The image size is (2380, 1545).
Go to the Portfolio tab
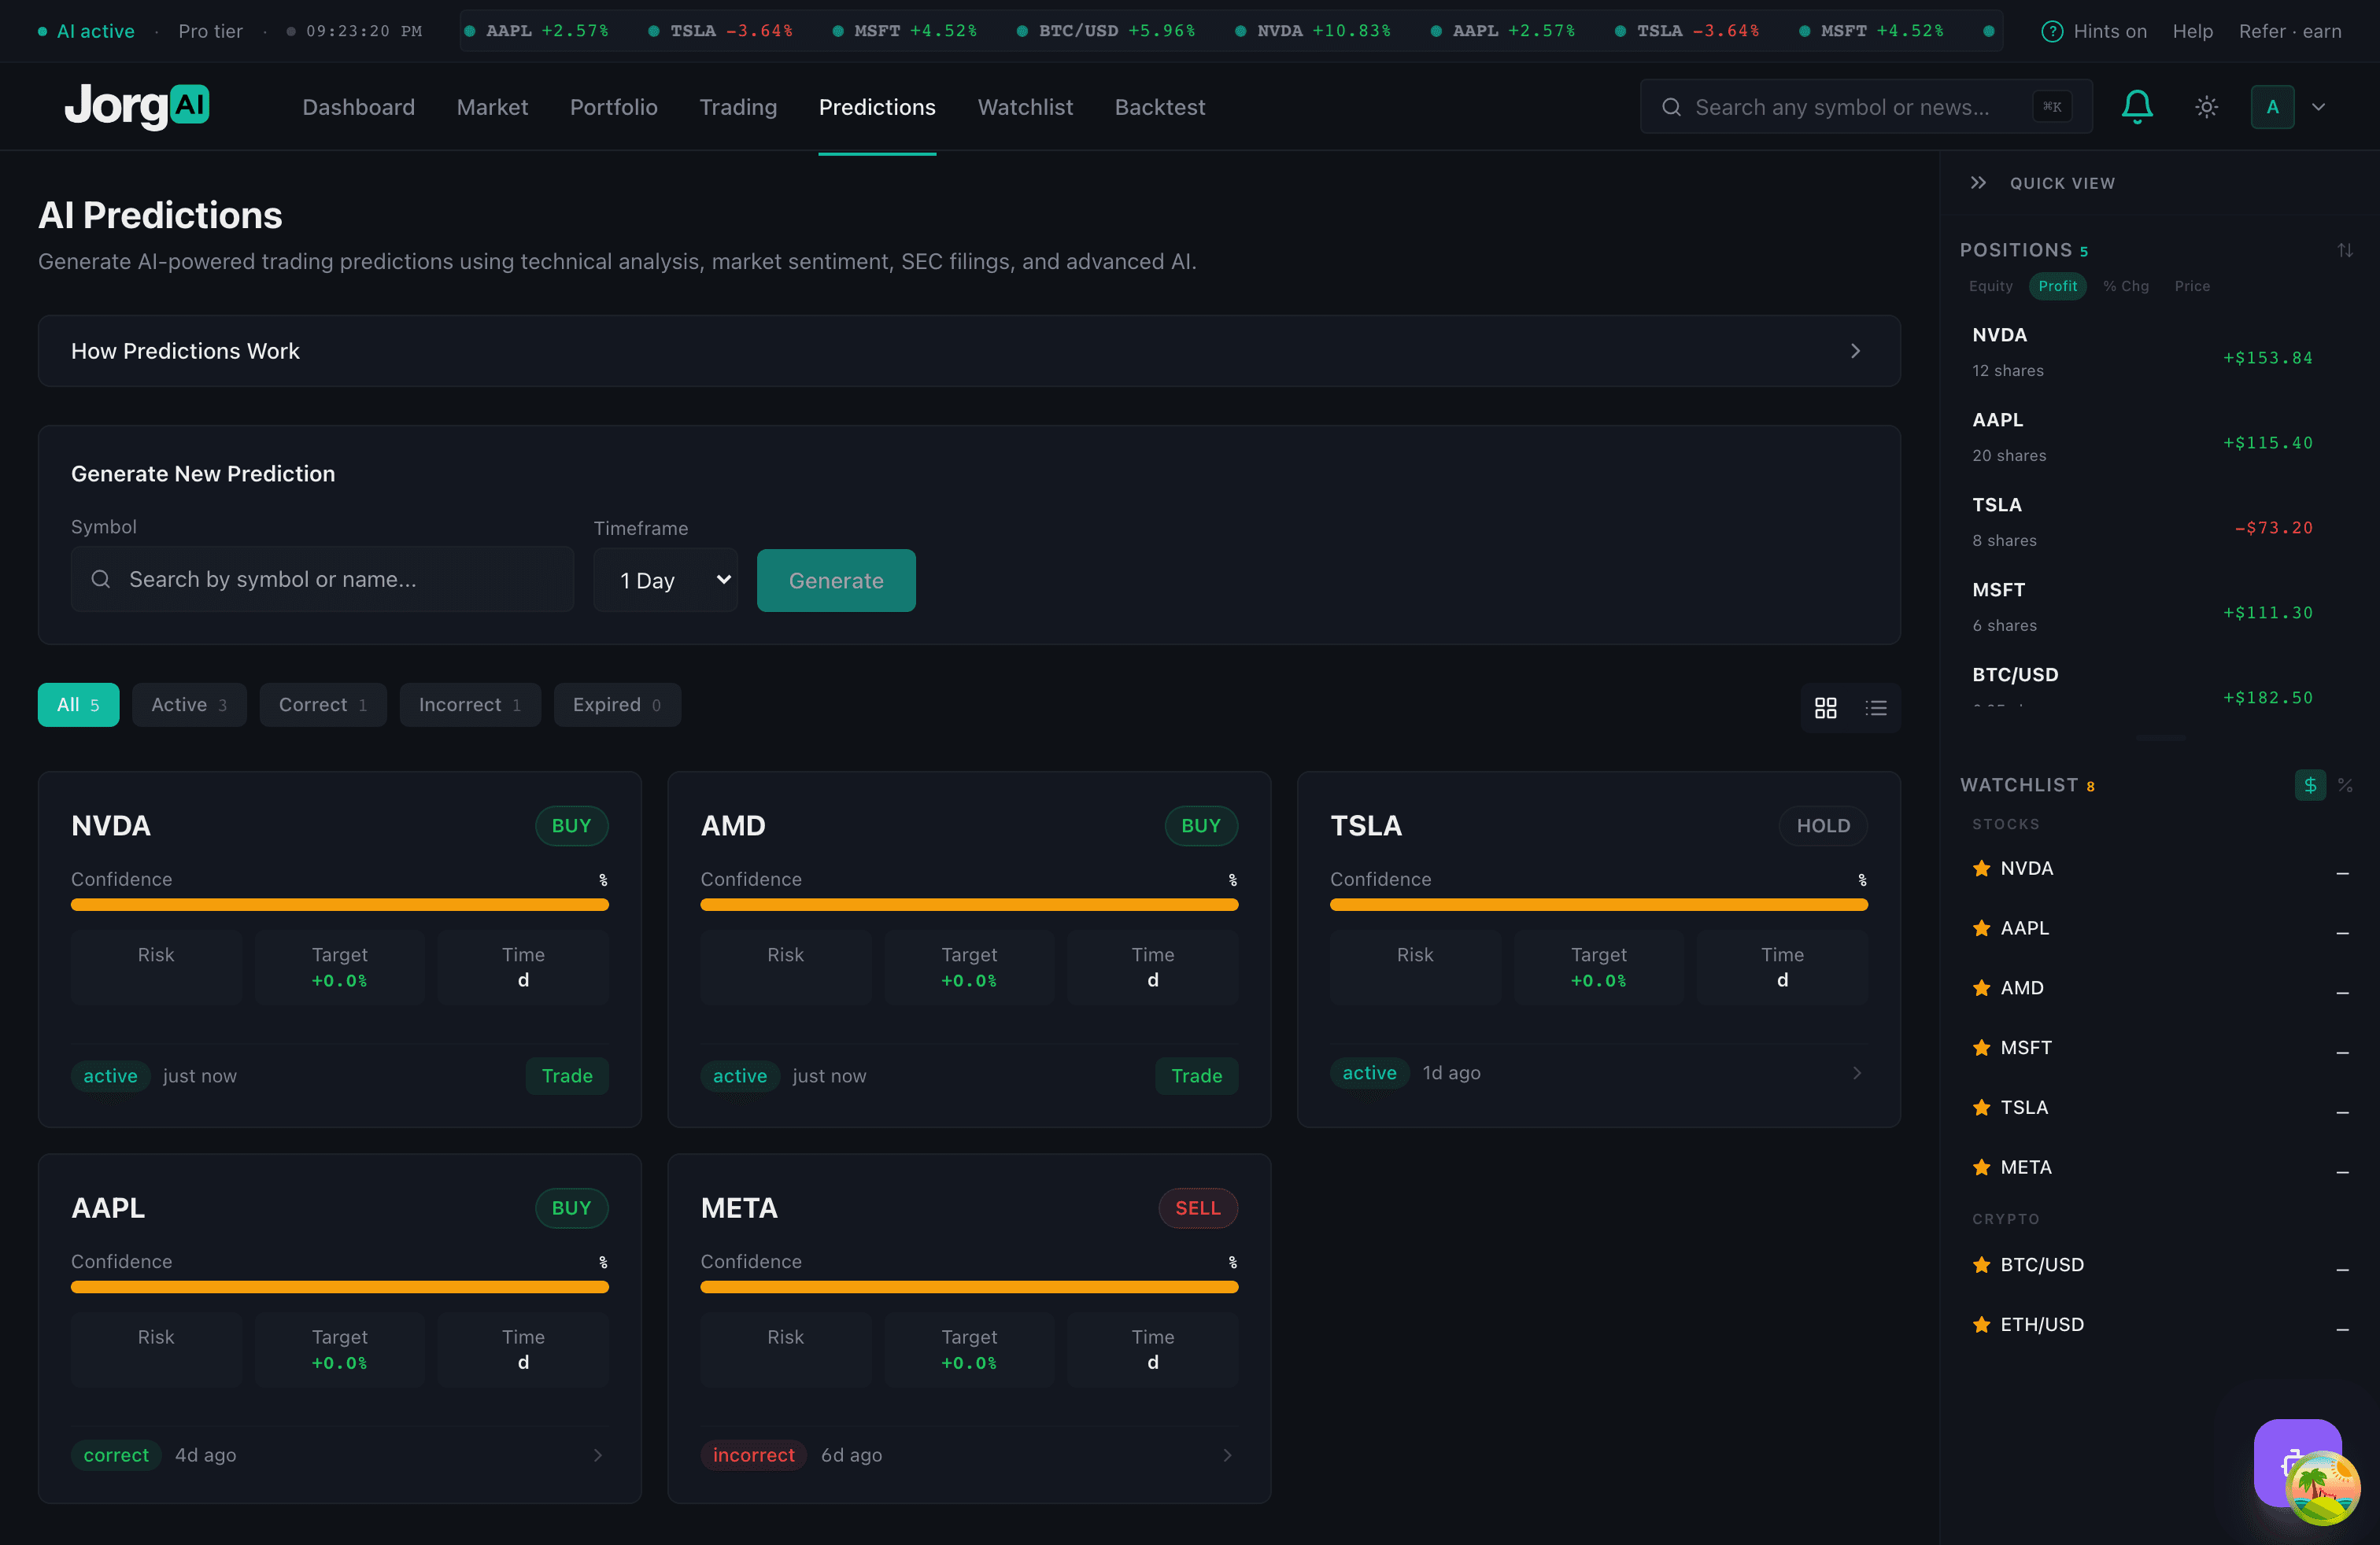613,107
